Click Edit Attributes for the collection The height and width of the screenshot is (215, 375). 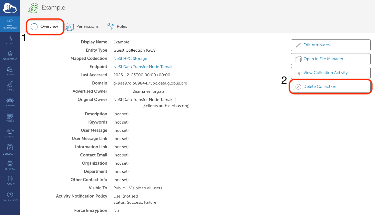pos(330,45)
